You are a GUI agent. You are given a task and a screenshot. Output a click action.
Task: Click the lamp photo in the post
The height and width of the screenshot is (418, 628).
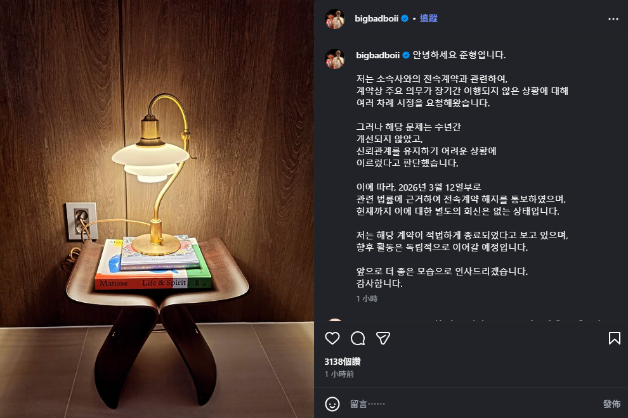157,209
